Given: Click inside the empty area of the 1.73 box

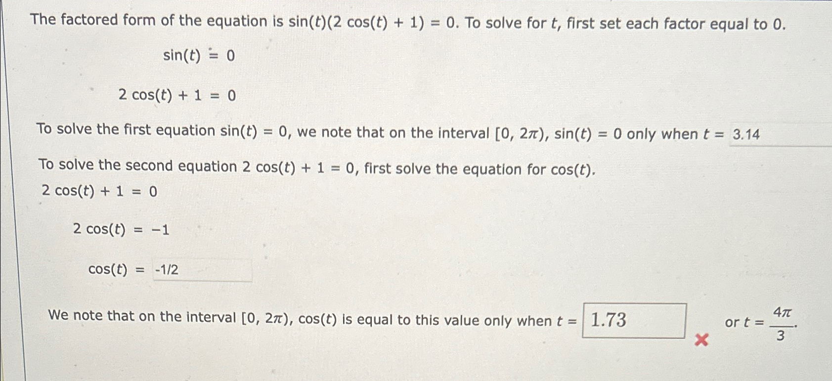Looking at the screenshot, I should click(x=662, y=321).
